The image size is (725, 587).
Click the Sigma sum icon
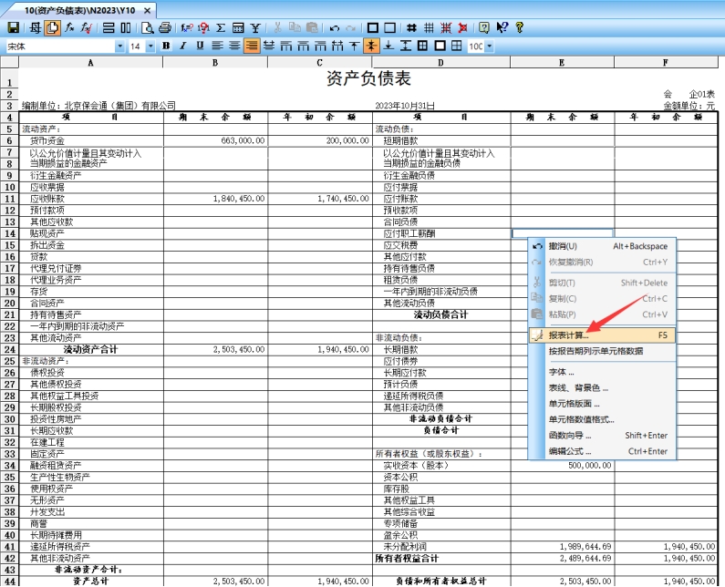pos(222,28)
